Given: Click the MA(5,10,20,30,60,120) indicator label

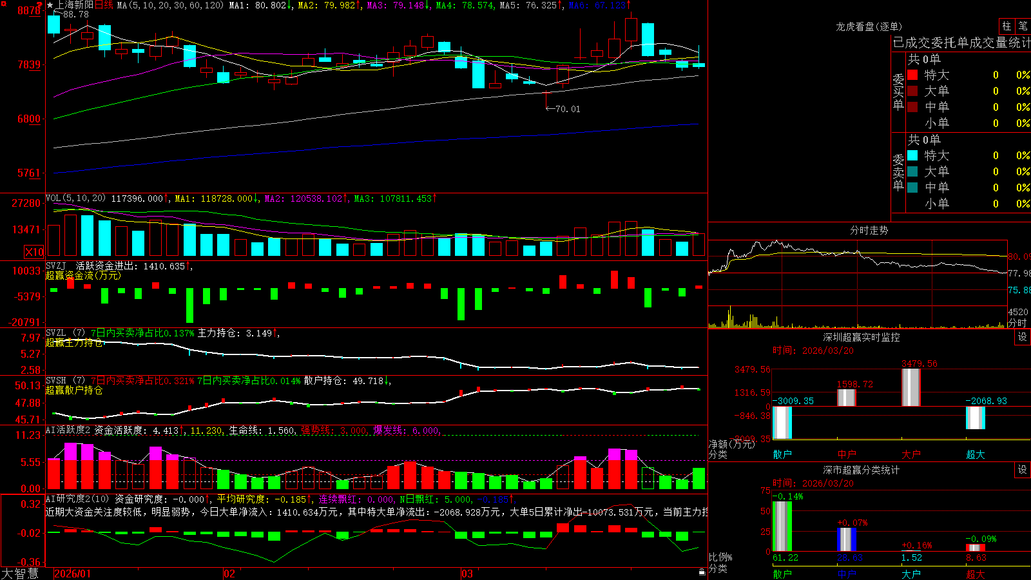Looking at the screenshot, I should tap(170, 5).
